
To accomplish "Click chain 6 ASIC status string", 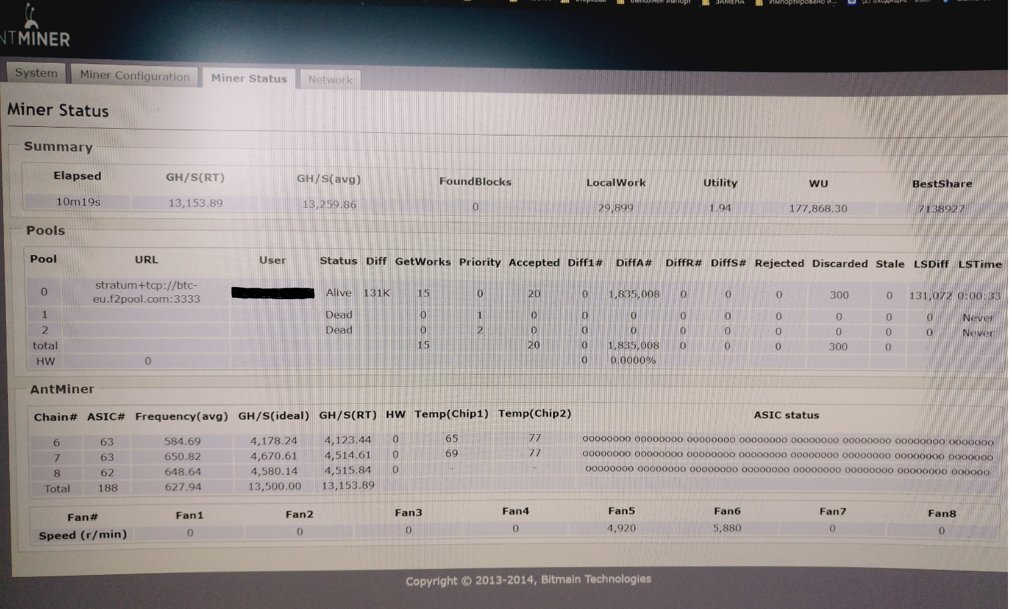I will coord(788,441).
